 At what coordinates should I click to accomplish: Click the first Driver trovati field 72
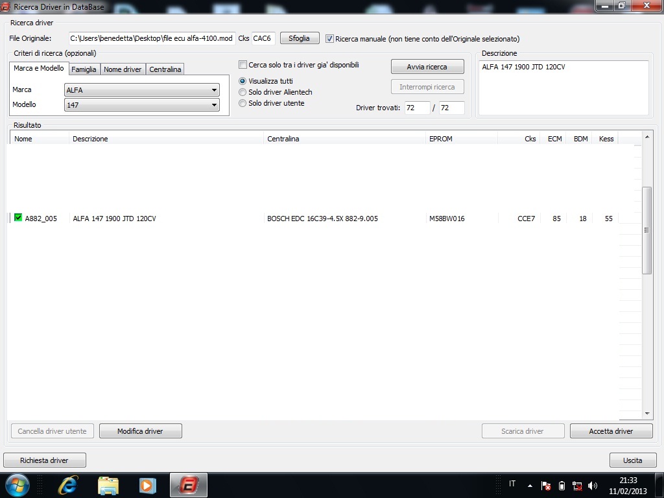tap(417, 108)
